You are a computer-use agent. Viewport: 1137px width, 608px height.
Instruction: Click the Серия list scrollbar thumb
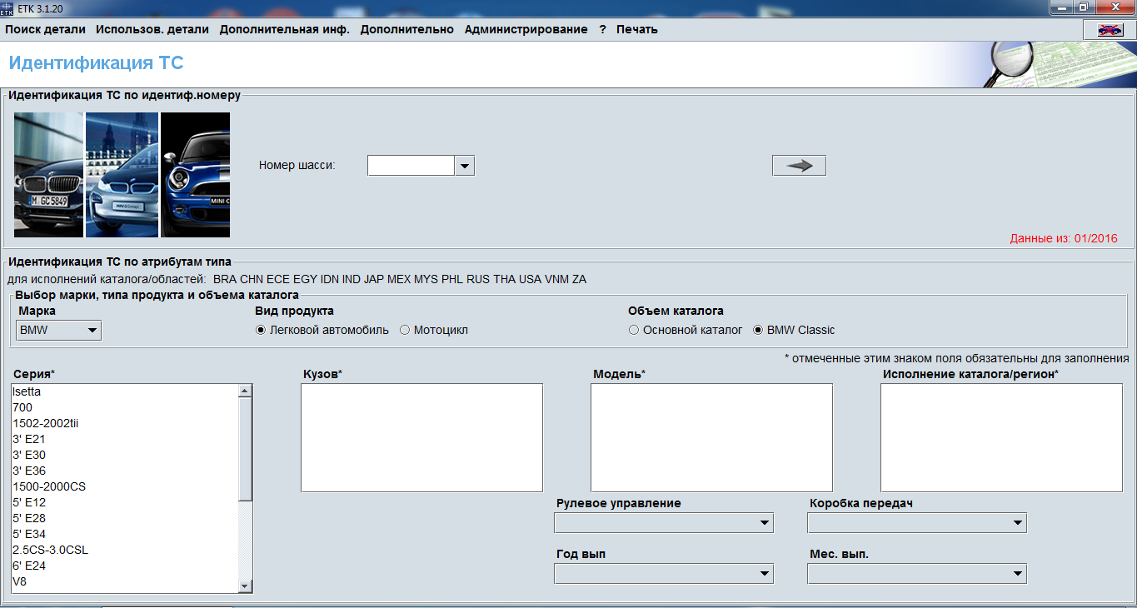click(x=245, y=449)
